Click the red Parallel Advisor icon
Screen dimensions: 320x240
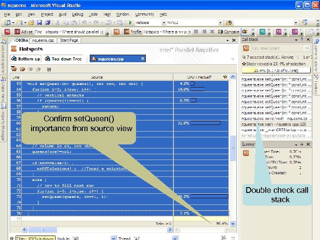click(8, 32)
